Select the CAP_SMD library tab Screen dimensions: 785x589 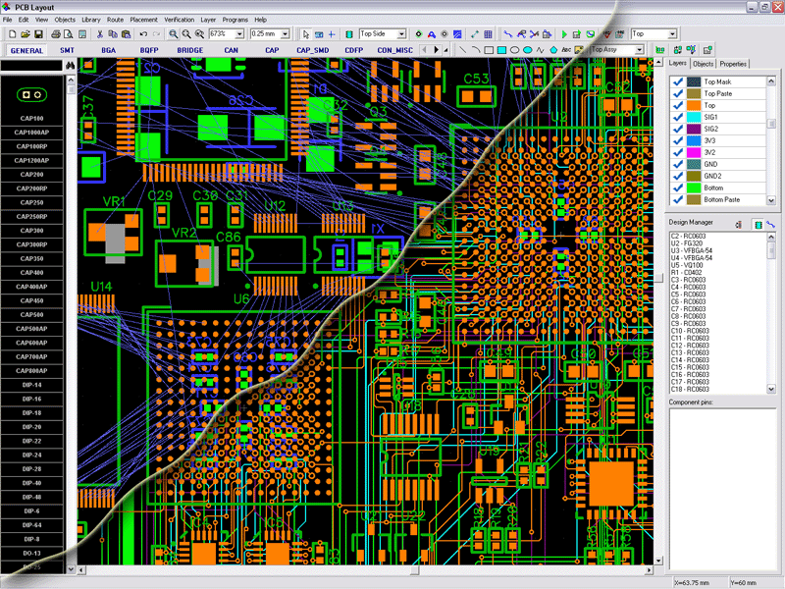click(x=312, y=50)
